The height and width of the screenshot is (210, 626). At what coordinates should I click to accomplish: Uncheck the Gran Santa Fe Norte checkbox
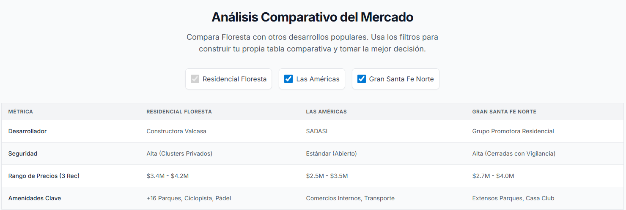pyautogui.click(x=362, y=79)
